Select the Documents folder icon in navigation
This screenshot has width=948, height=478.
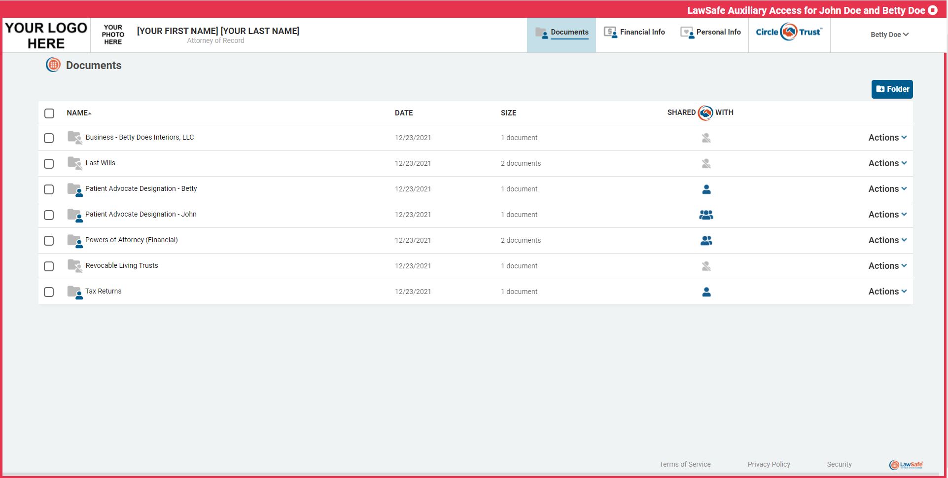[x=541, y=32]
